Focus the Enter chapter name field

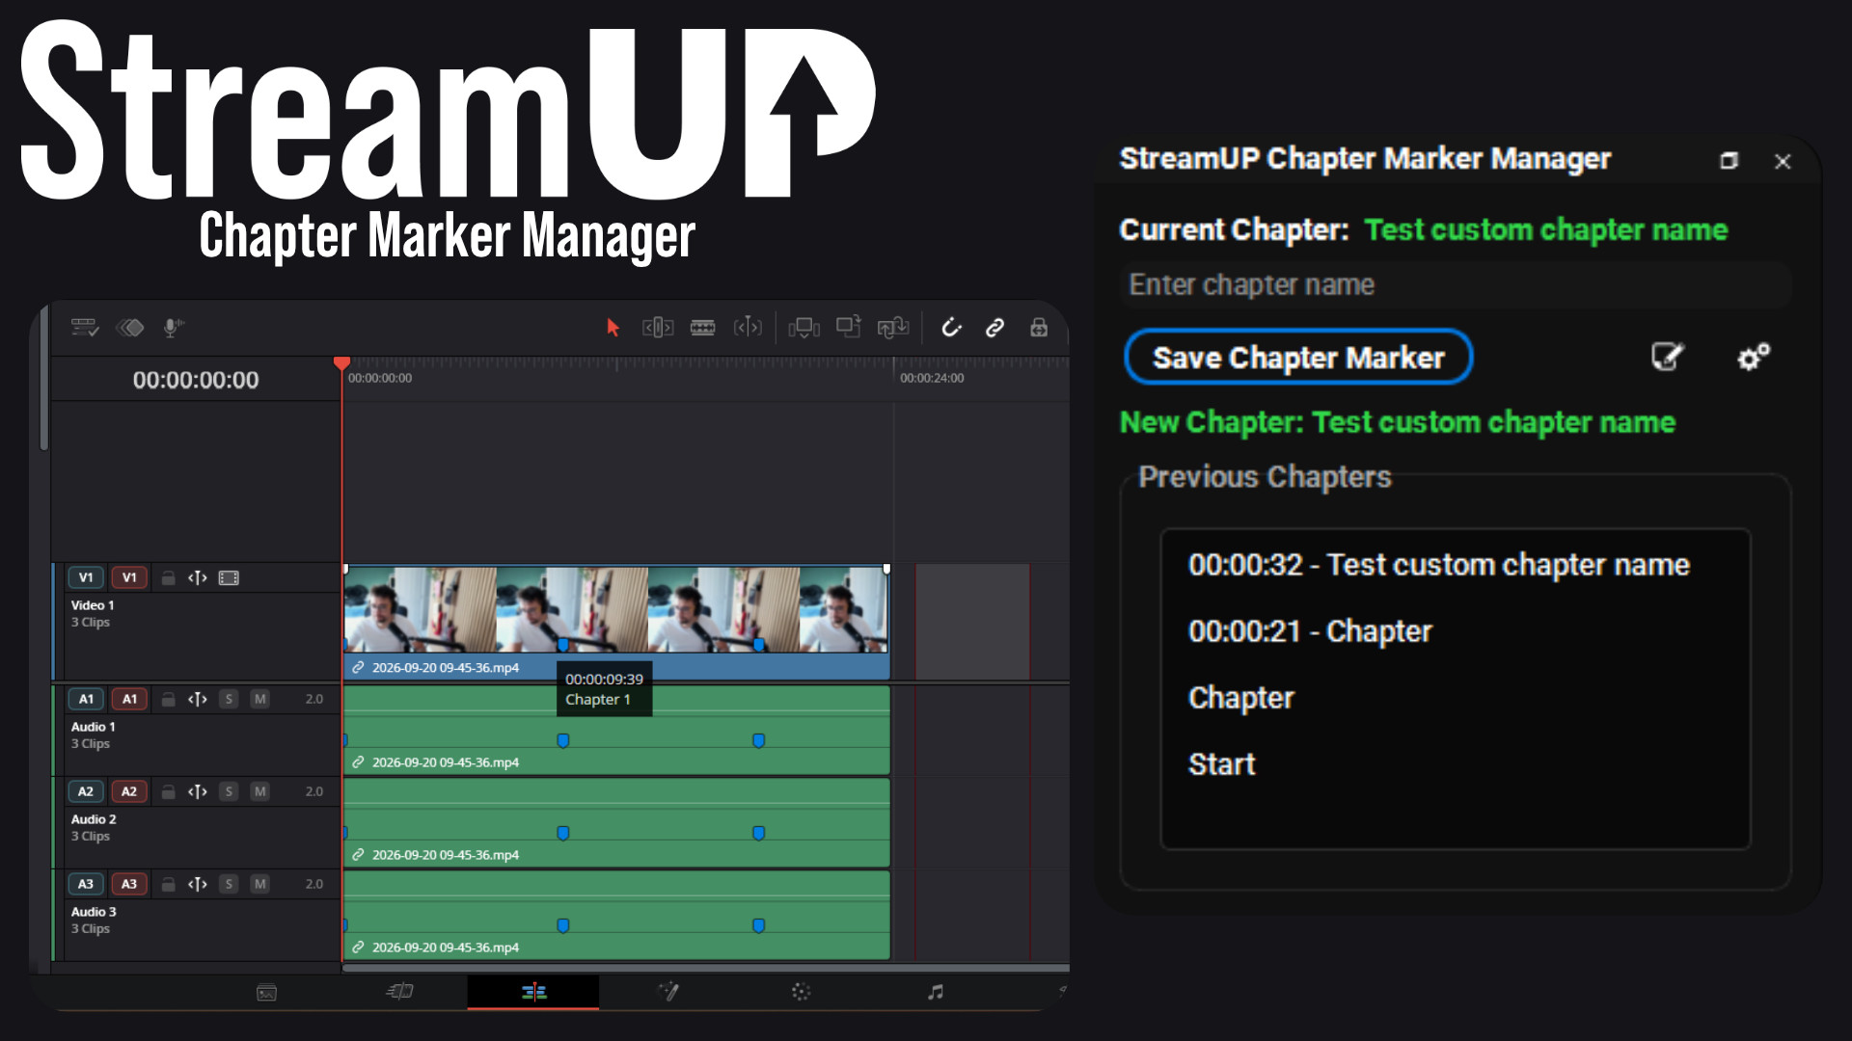pyautogui.click(x=1456, y=285)
